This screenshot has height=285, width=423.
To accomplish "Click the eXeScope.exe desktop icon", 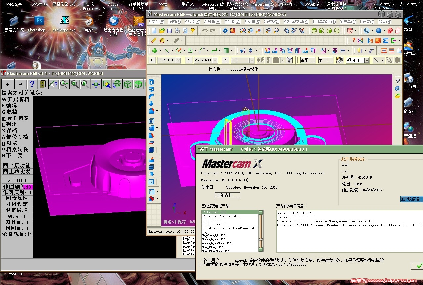I will click(x=64, y=24).
